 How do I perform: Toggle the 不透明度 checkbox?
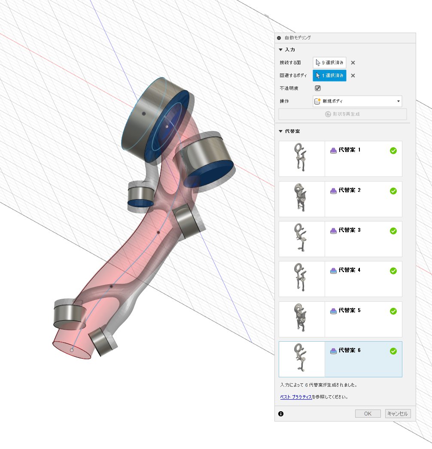point(318,88)
